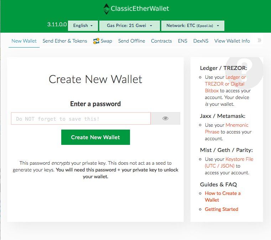
Task: Open the Ledger or TREZOR or Digital Bitbox link
Action: [x=225, y=84]
